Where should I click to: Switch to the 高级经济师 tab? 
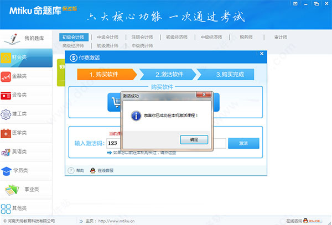pos(73,45)
